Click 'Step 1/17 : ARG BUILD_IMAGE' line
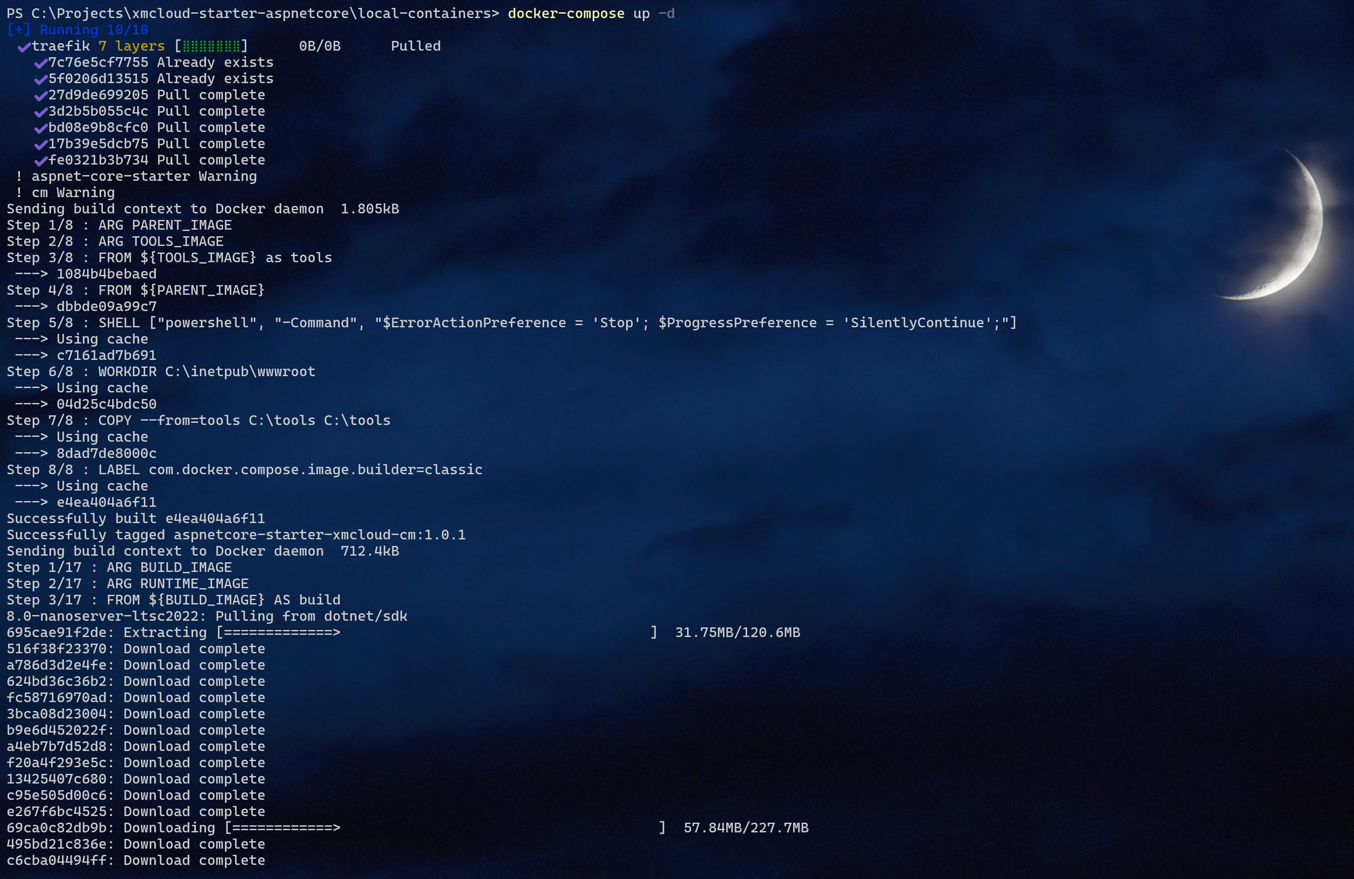The height and width of the screenshot is (879, 1354). [120, 568]
